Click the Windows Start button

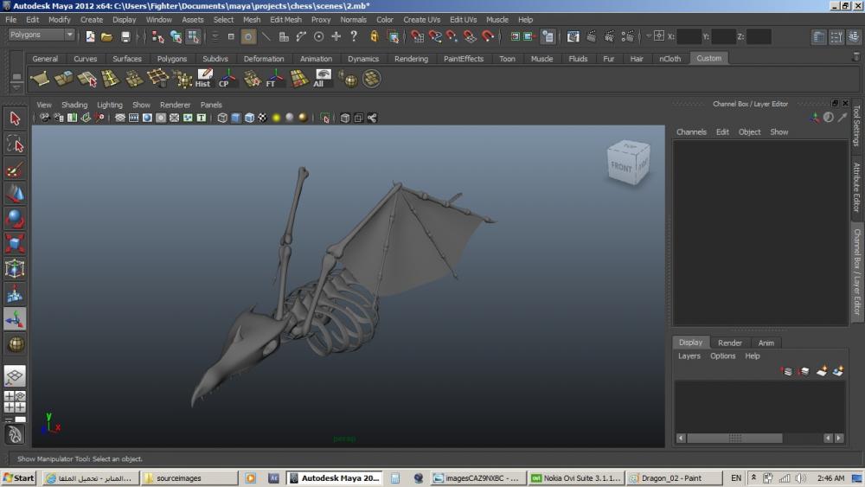pyautogui.click(x=19, y=477)
